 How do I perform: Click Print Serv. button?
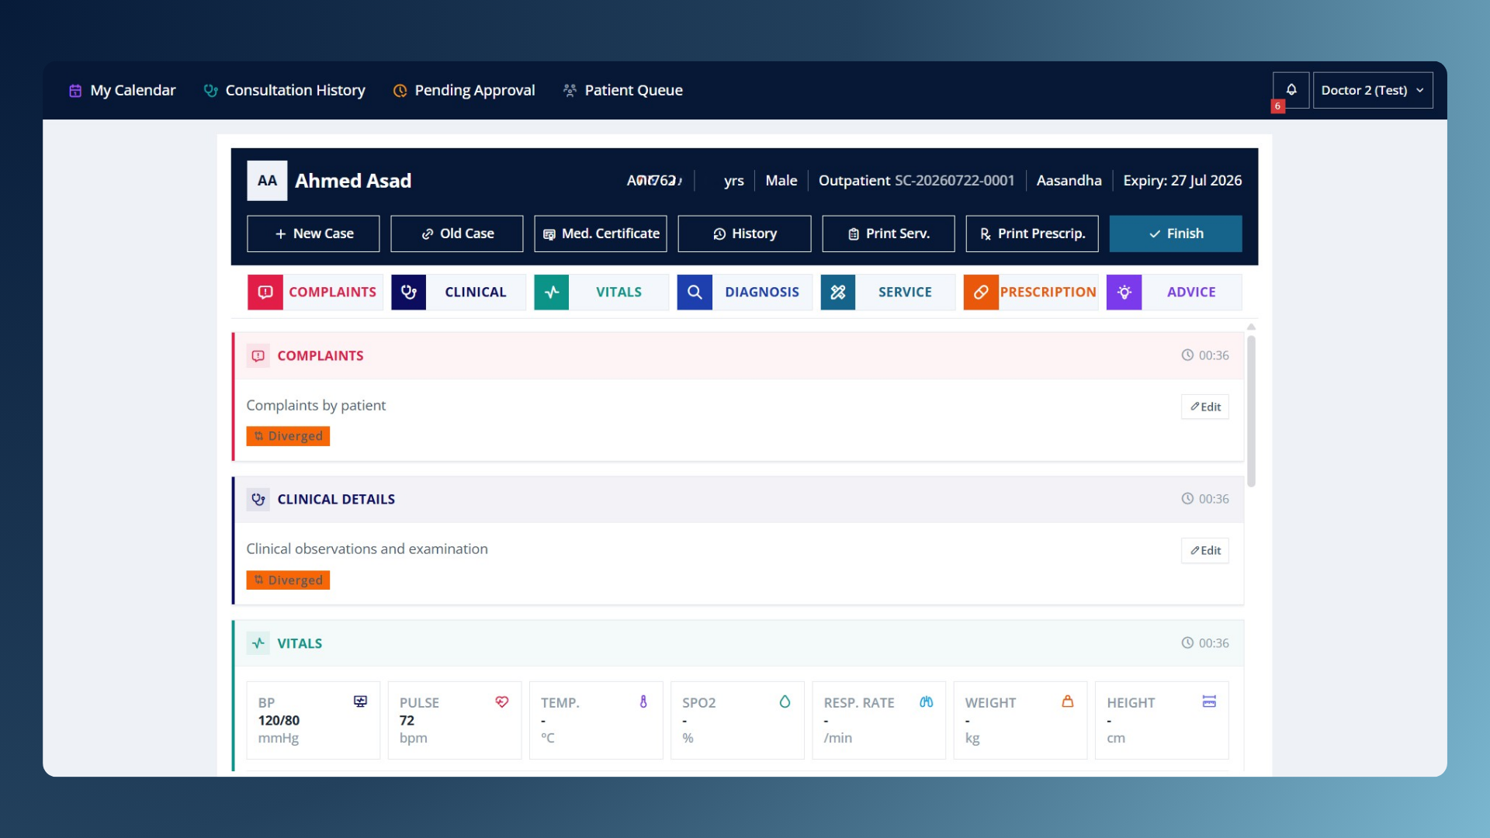889,234
